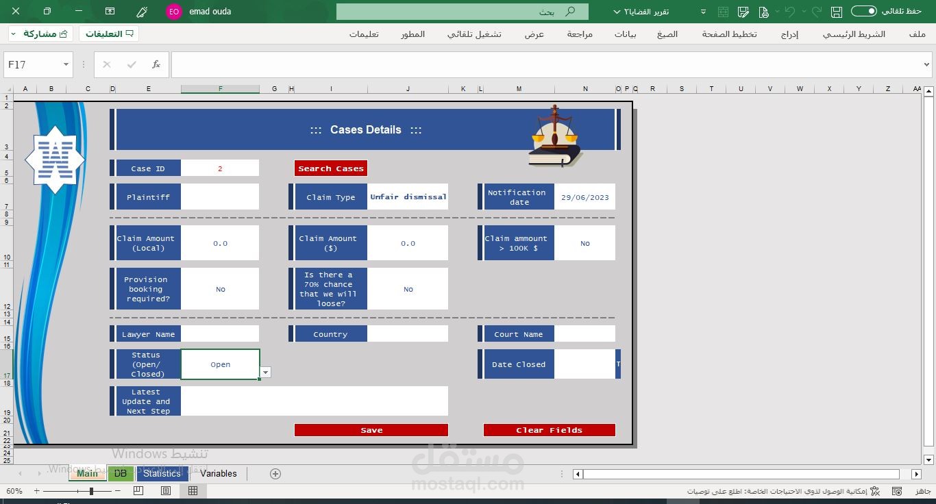
Task: Click the Search Cases button
Action: click(331, 168)
